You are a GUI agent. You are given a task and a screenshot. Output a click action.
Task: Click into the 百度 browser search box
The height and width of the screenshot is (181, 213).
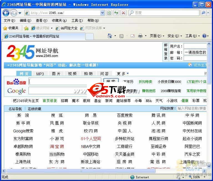164,13
